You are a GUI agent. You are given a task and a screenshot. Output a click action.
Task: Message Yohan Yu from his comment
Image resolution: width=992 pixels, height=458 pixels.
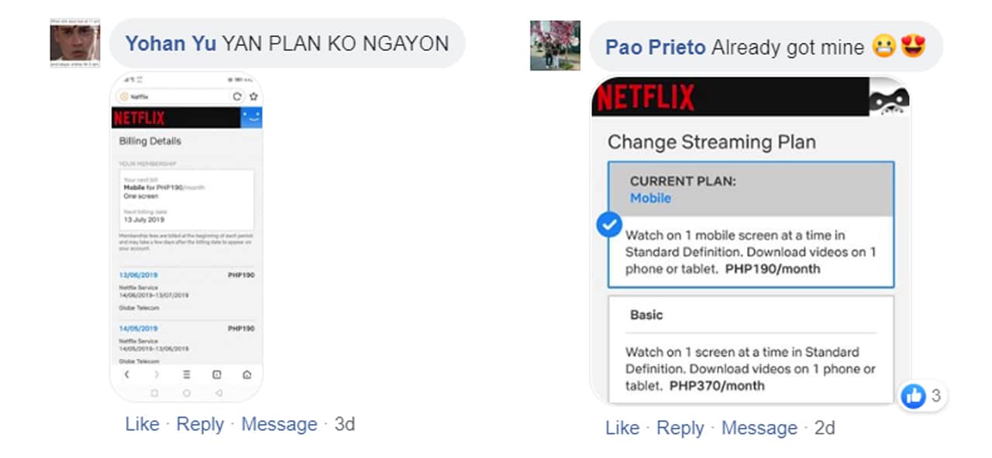279,424
